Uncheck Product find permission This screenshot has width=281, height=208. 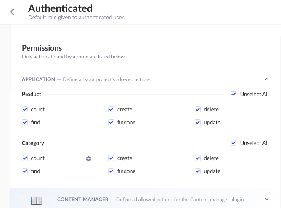tap(25, 123)
